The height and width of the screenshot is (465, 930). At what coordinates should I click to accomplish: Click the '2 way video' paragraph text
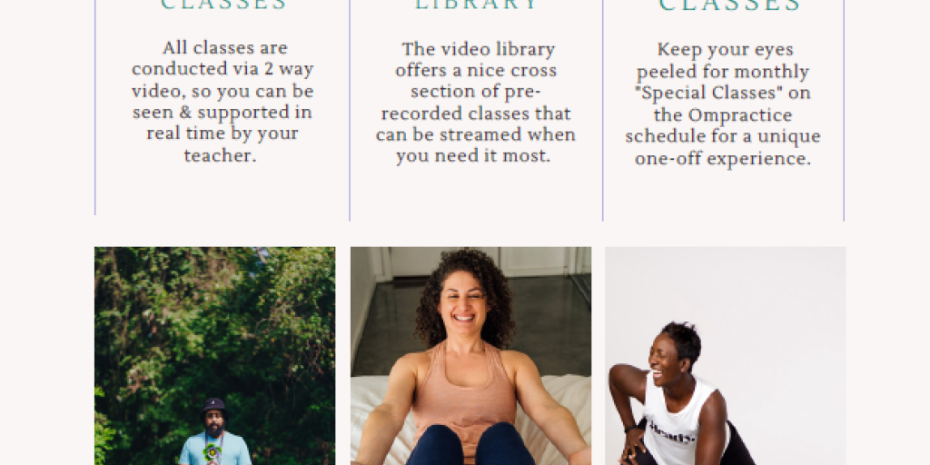click(223, 80)
